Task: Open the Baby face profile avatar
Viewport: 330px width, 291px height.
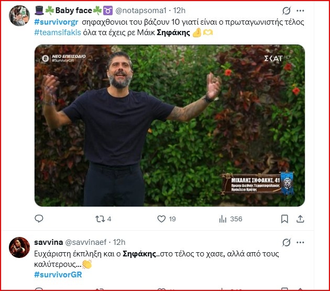Action: coord(19,16)
